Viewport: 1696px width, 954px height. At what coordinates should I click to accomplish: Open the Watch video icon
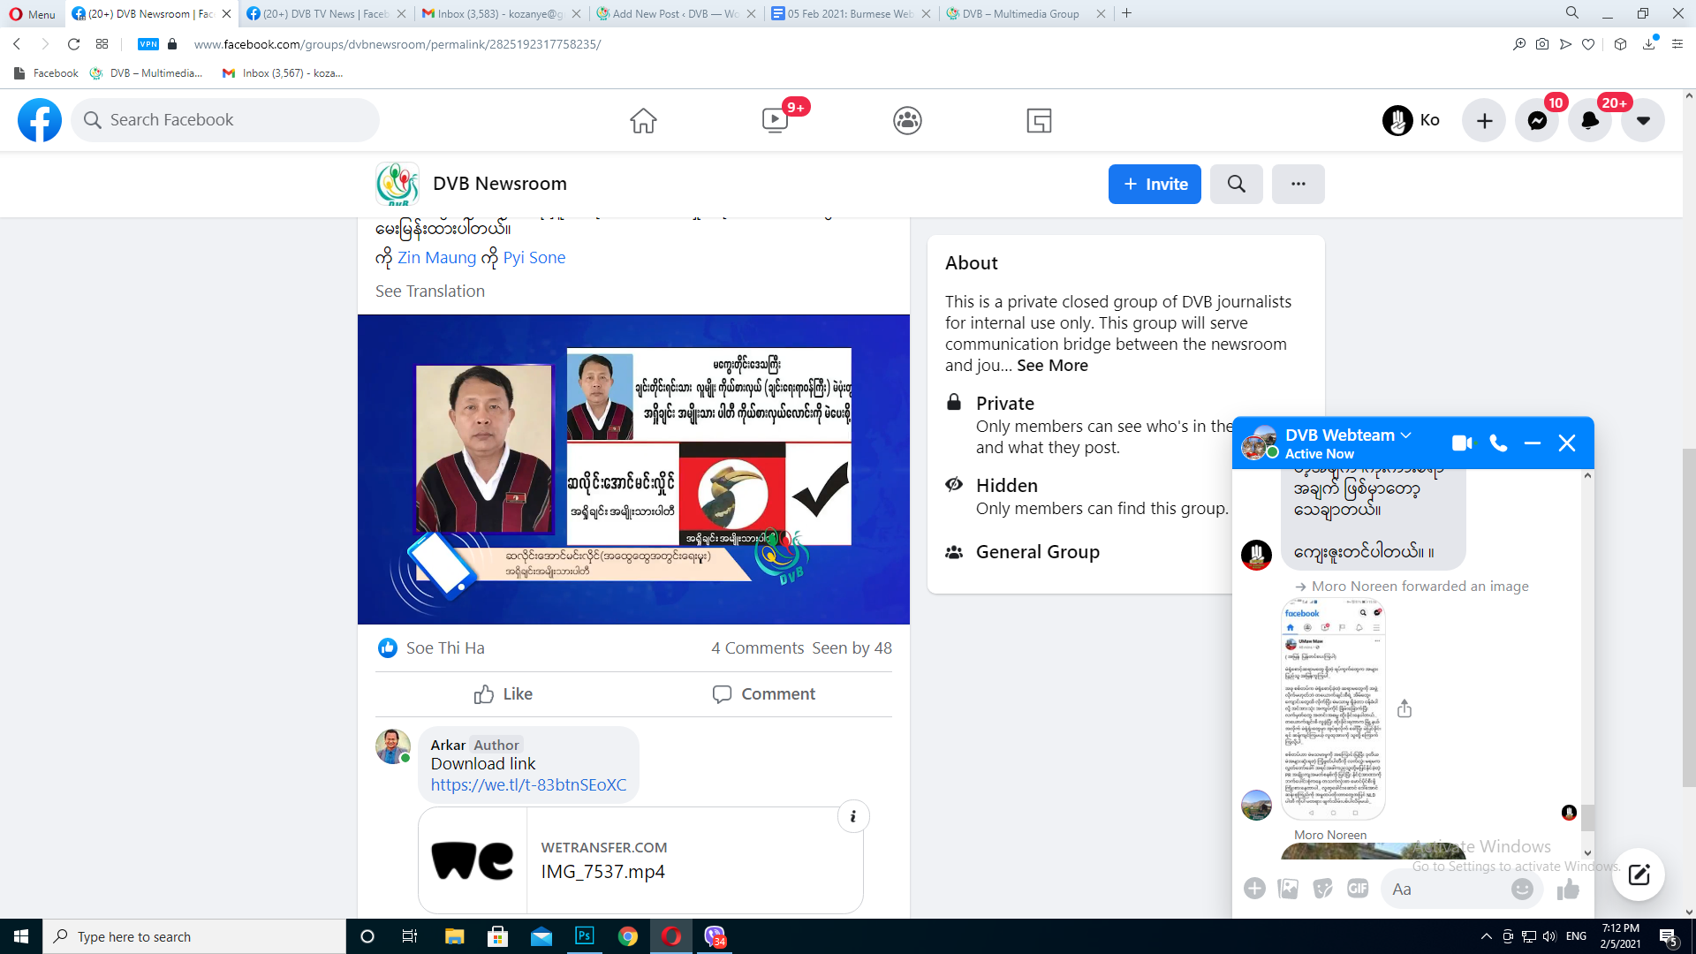pyautogui.click(x=775, y=120)
